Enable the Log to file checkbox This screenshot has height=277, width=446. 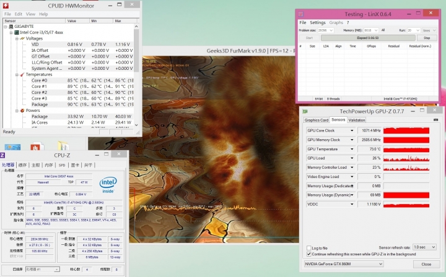309,248
